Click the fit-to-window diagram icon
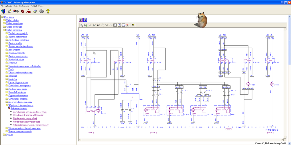 (115, 25)
